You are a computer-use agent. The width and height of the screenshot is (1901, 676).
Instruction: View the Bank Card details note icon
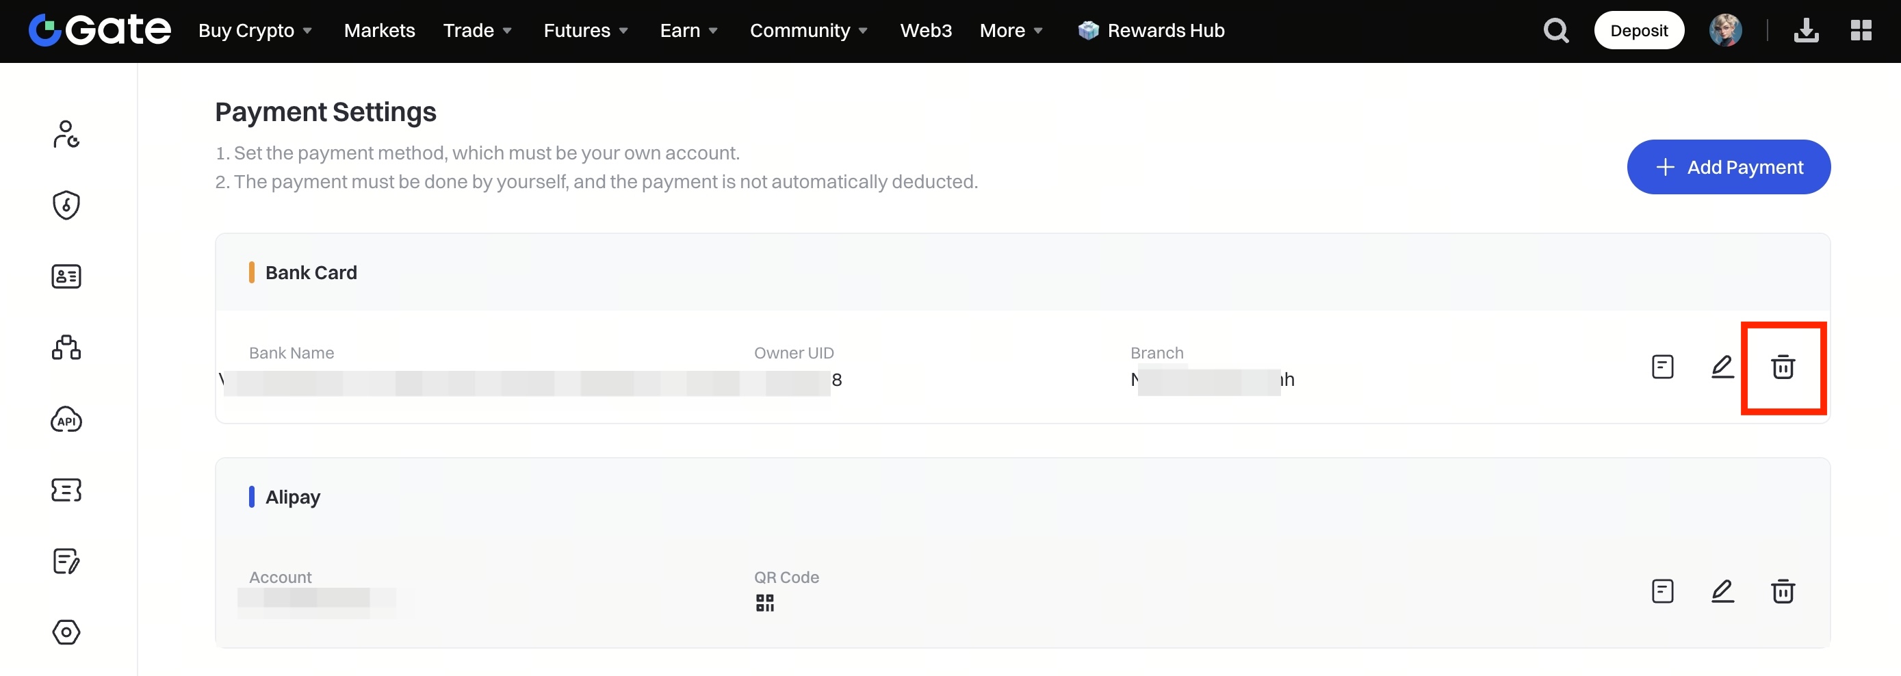(x=1662, y=367)
